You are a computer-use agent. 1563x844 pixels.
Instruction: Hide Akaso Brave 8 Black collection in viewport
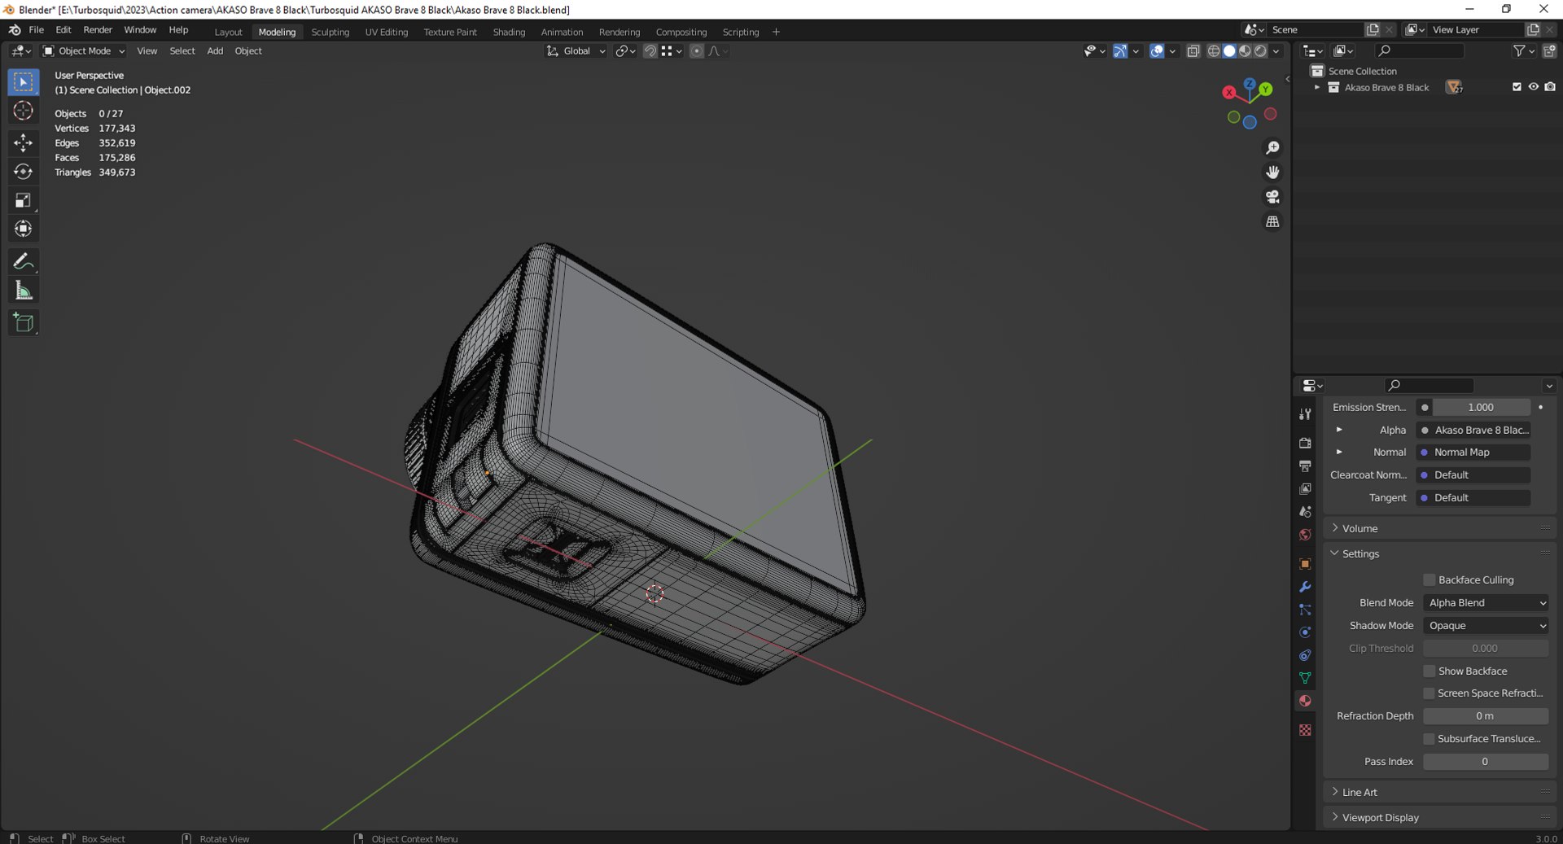coord(1533,87)
